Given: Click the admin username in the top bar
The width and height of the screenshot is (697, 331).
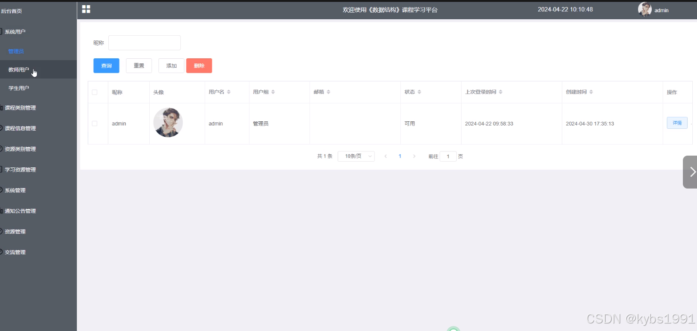Looking at the screenshot, I should [x=661, y=10].
